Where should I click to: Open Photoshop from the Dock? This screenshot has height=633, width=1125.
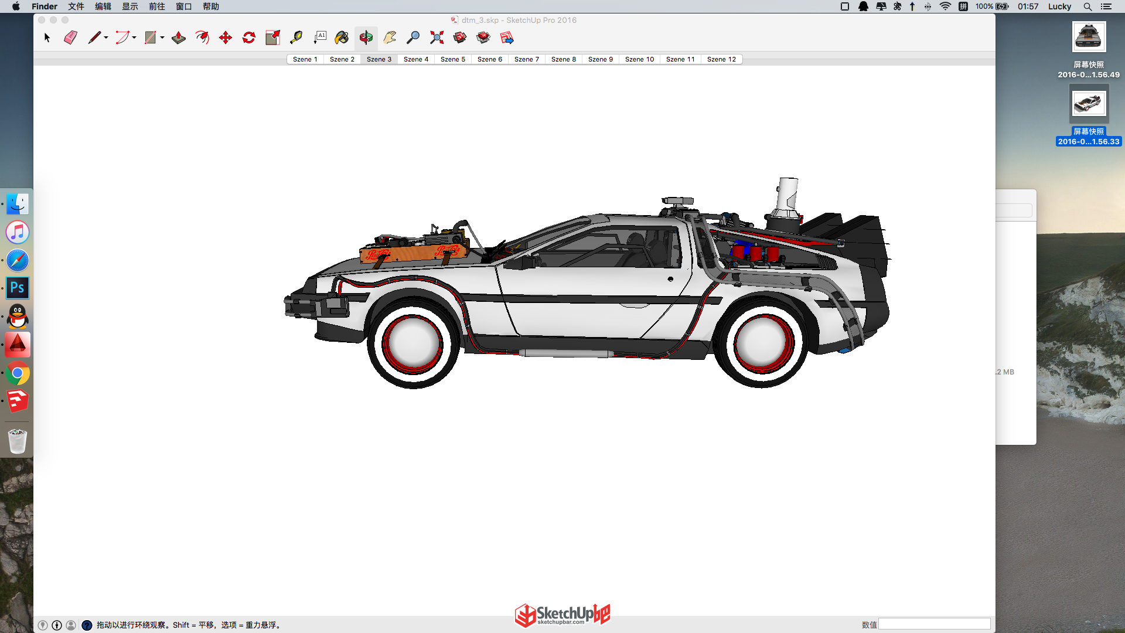18,288
